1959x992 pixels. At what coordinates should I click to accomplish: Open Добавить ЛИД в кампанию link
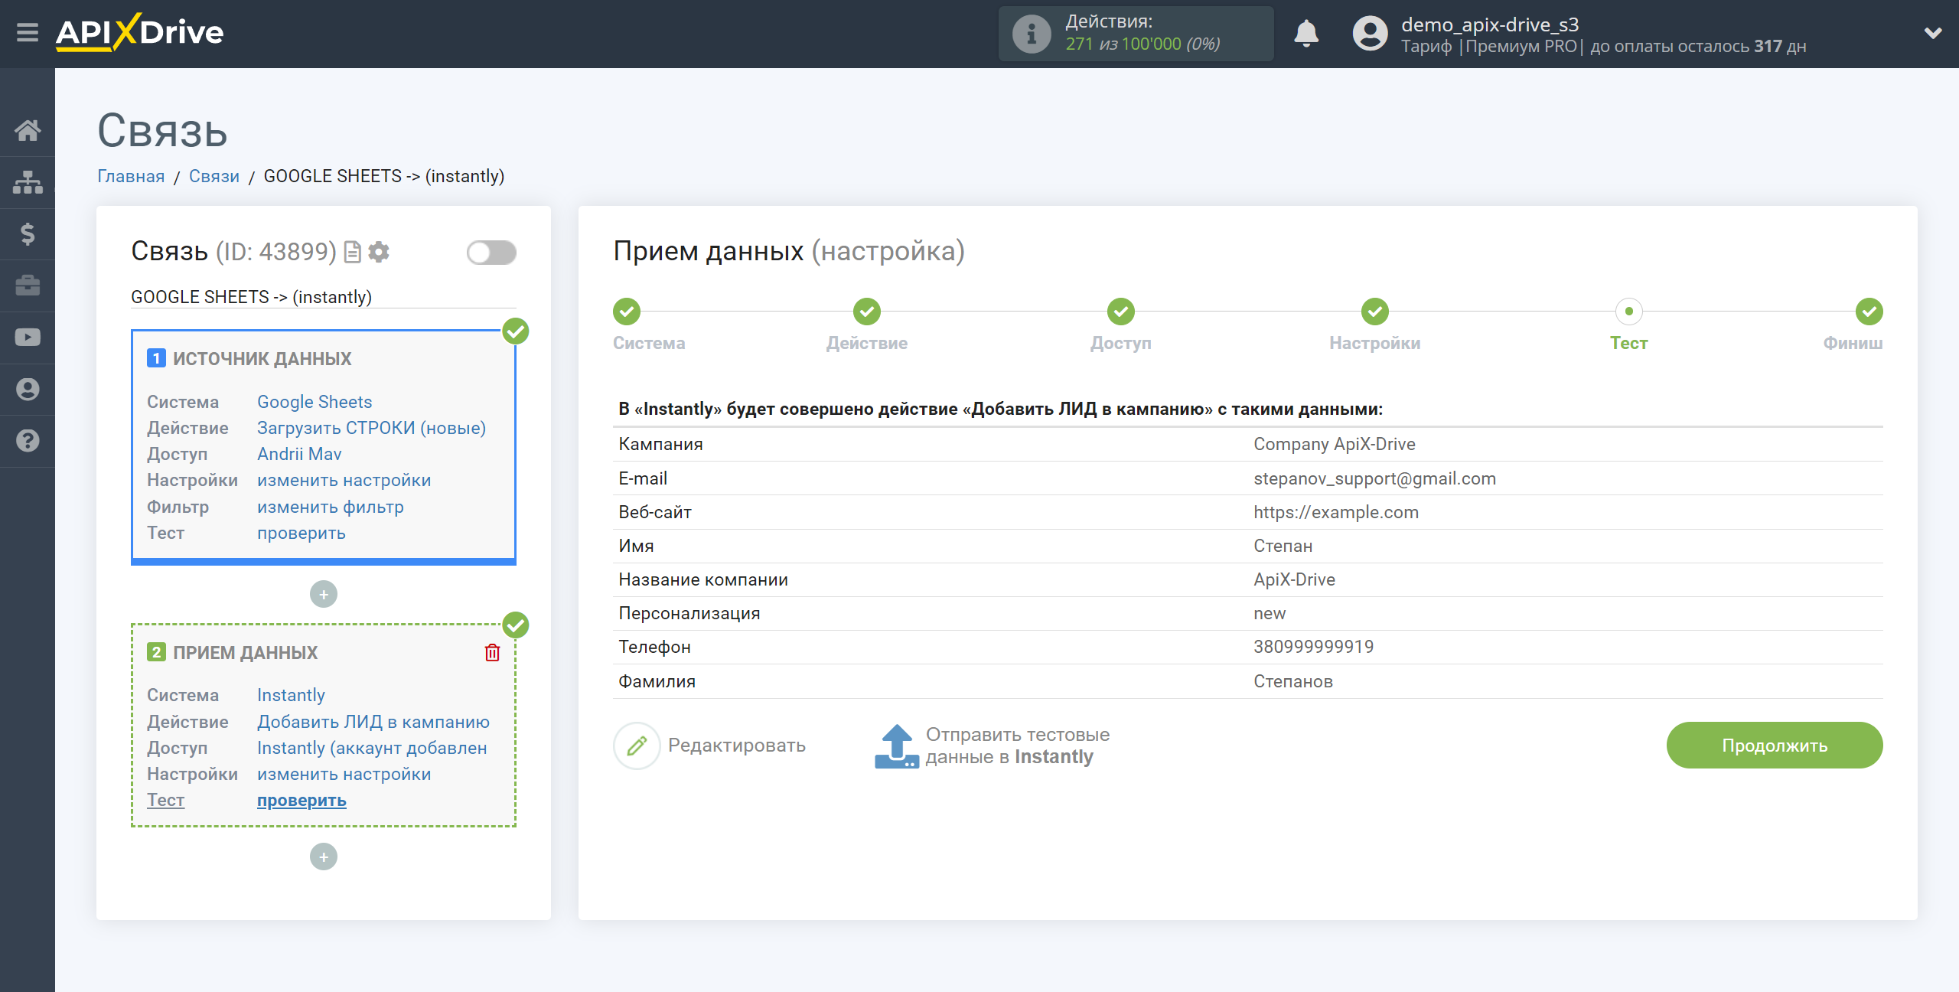pos(373,722)
